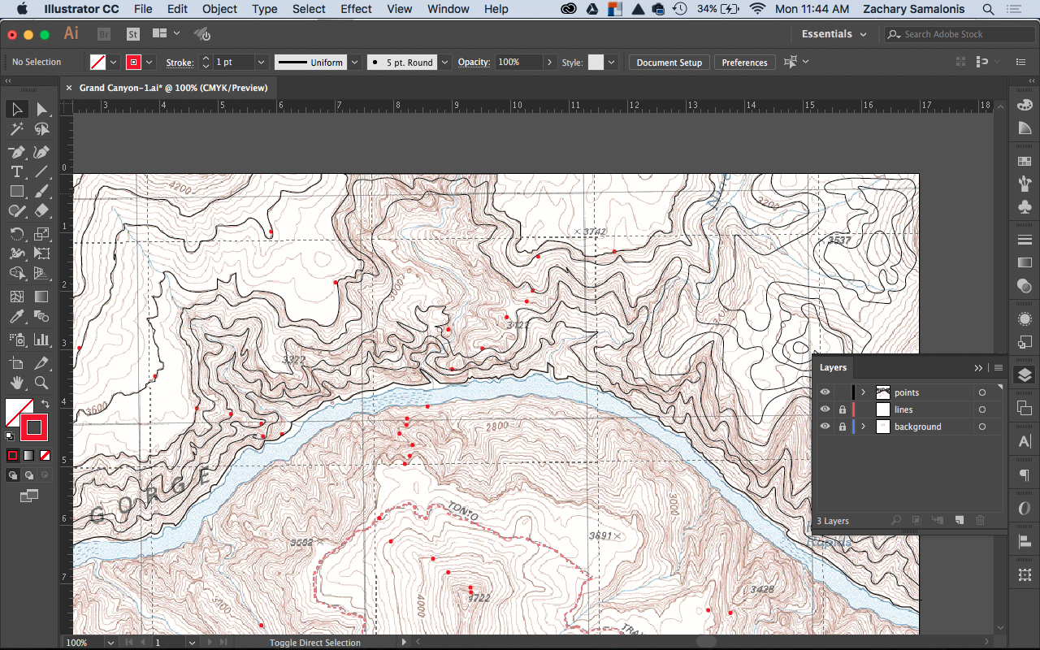Open the Layers panel from right dock

click(x=1025, y=375)
